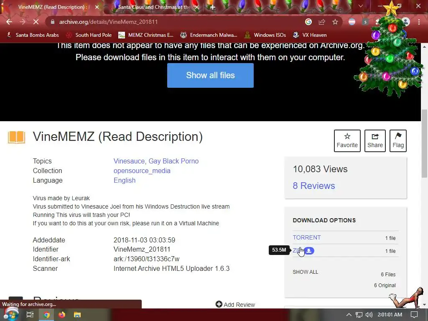Image resolution: width=428 pixels, height=321 pixels.
Task: Close the Santa Claus and Christmas tab
Action: (197, 7)
